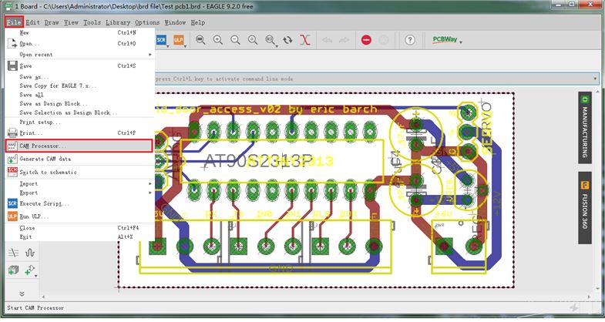Open help with question mark icon
Image resolution: width=605 pixels, height=322 pixels.
click(x=410, y=39)
